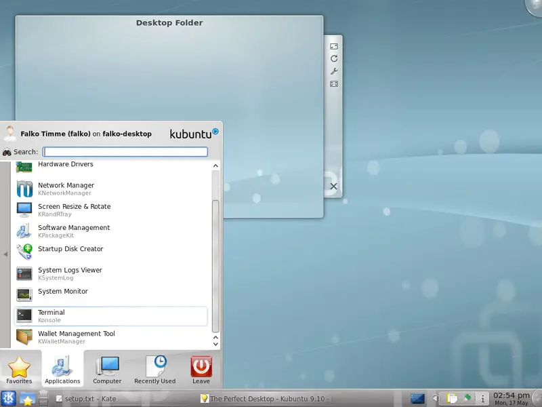Open the Leave tab

pos(201,370)
